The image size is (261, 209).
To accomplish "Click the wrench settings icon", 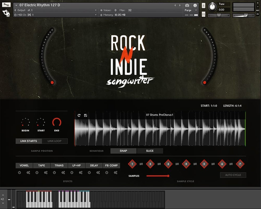I will (x=6, y=5).
